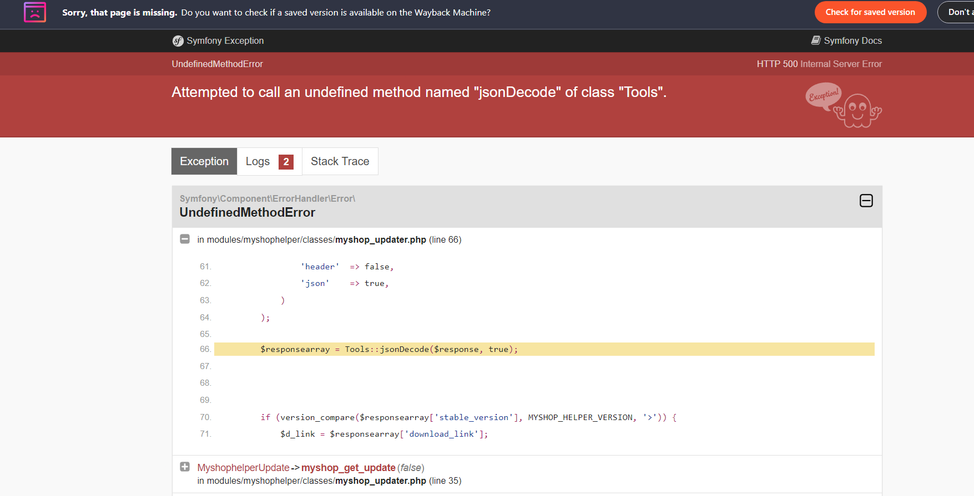Click the myshop_get_update method name
The height and width of the screenshot is (496, 974).
pos(348,468)
